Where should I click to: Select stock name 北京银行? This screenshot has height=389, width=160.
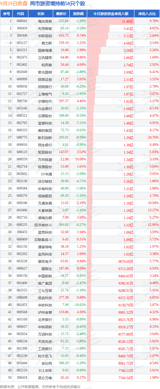(45, 319)
